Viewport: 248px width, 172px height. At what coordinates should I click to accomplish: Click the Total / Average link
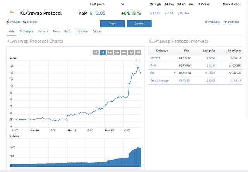[159, 81]
